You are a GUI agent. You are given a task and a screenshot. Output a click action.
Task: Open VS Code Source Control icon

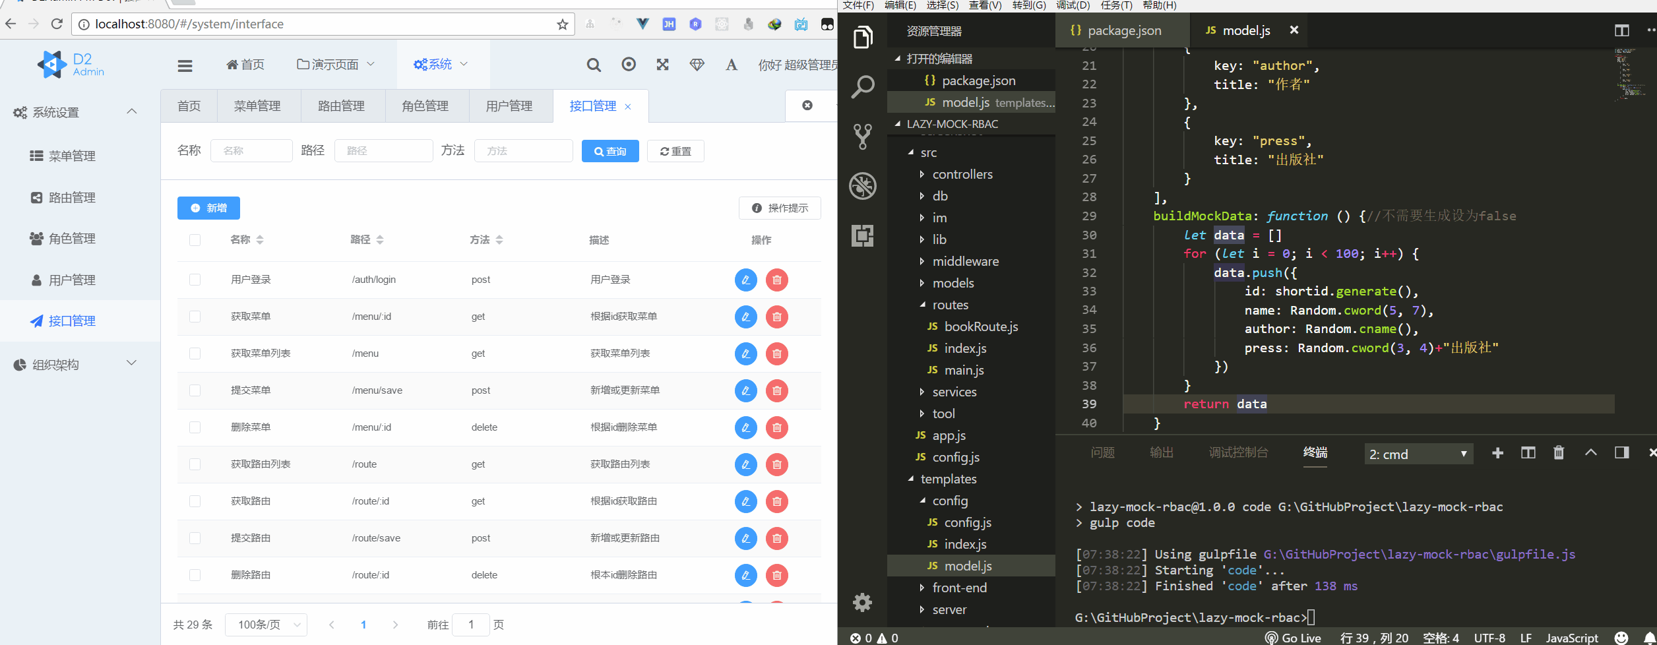point(863,137)
